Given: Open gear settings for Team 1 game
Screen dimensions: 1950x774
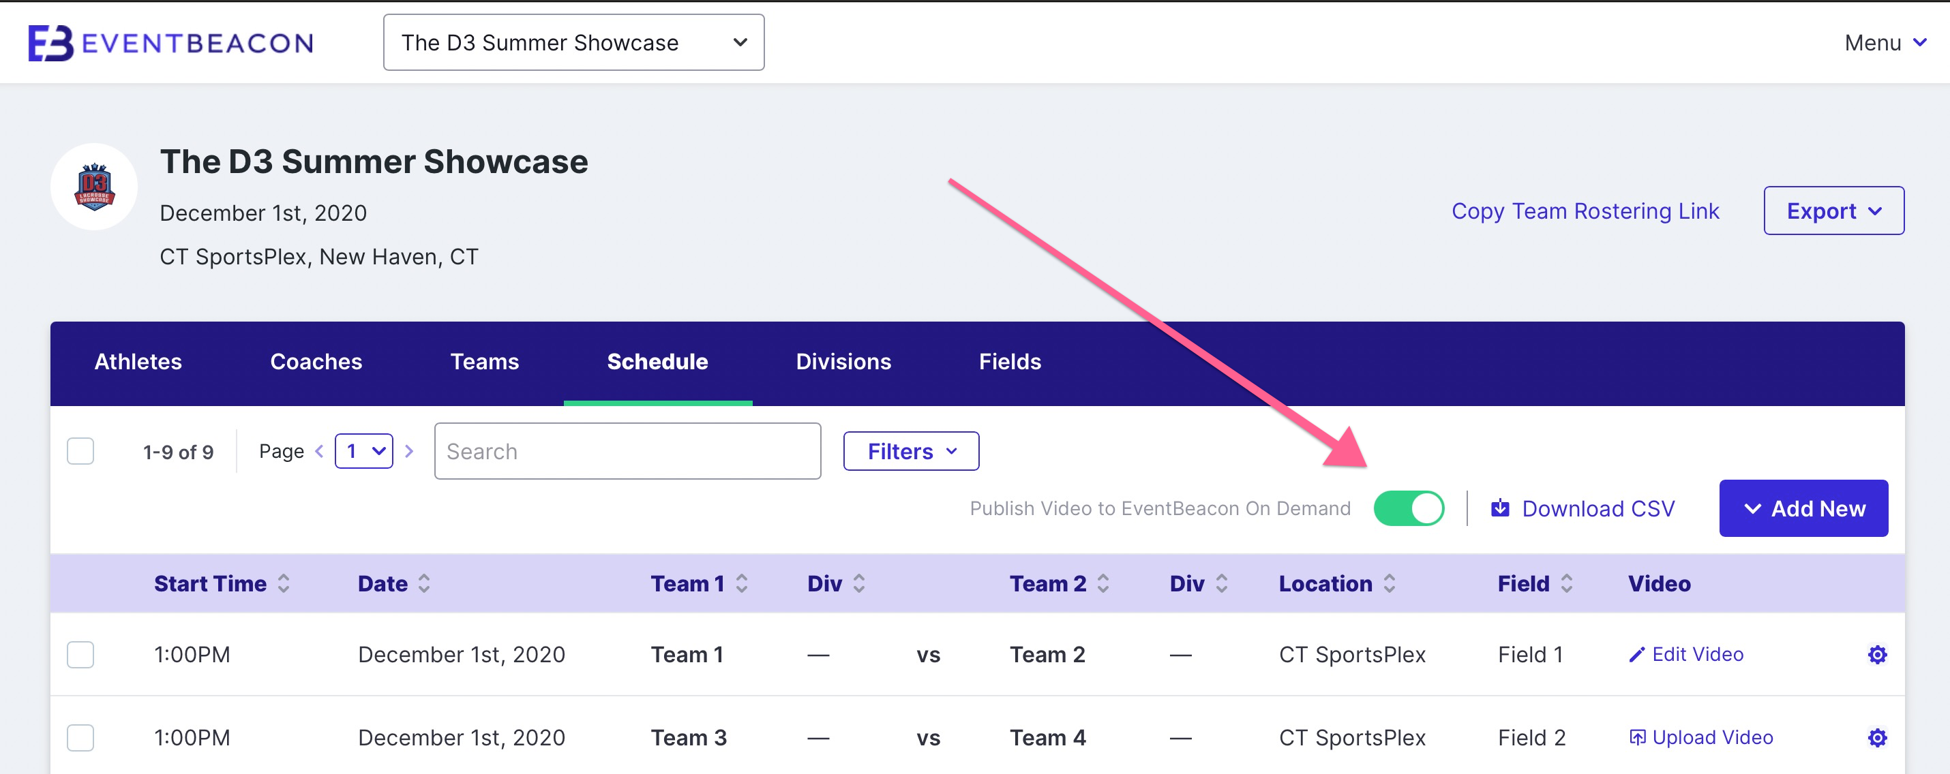Looking at the screenshot, I should point(1876,655).
